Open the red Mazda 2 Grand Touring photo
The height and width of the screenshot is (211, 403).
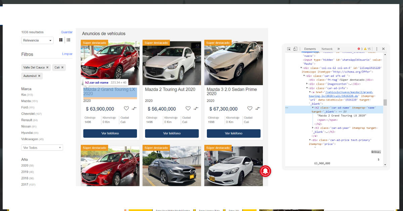coord(110,63)
